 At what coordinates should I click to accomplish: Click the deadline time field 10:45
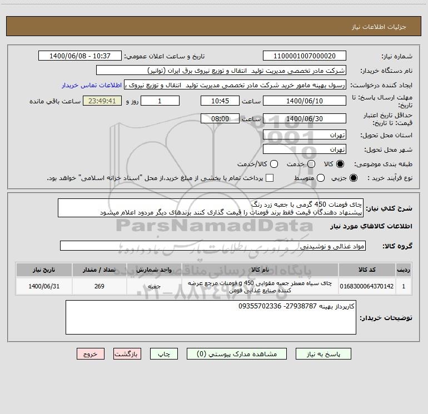coord(220,101)
